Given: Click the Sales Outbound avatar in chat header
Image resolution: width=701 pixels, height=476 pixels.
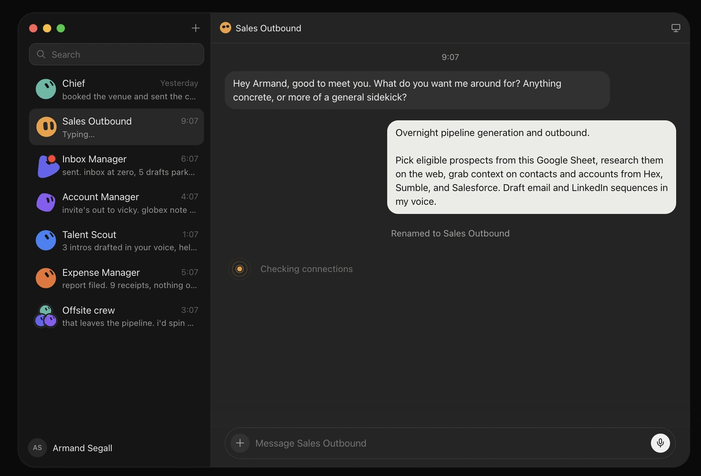Looking at the screenshot, I should 225,28.
